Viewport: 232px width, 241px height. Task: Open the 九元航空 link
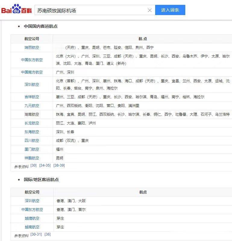coord(32,106)
